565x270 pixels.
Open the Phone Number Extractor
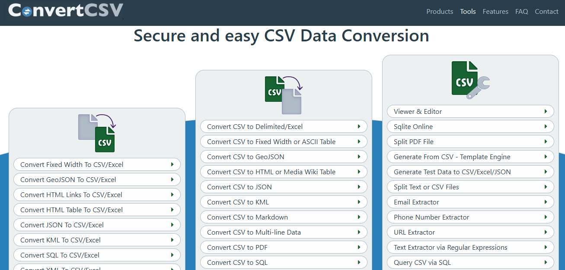[470, 217]
